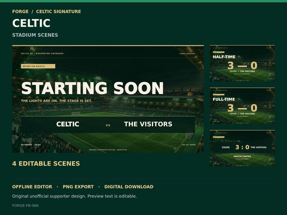The image size is (287, 215).
Task: Click the FORGE-FB-066 product code
Action: [x=26, y=206]
